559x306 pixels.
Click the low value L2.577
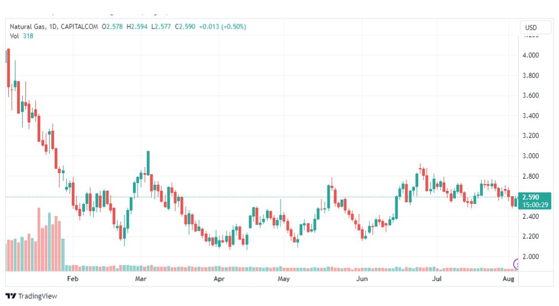pos(161,26)
